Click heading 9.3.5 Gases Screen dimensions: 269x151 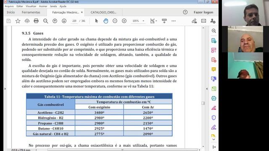[33, 33]
